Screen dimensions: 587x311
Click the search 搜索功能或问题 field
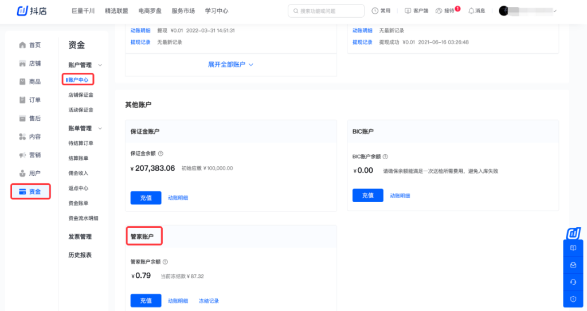327,11
